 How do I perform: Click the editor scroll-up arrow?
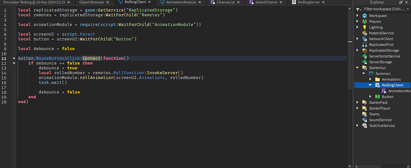(x=350, y=8)
